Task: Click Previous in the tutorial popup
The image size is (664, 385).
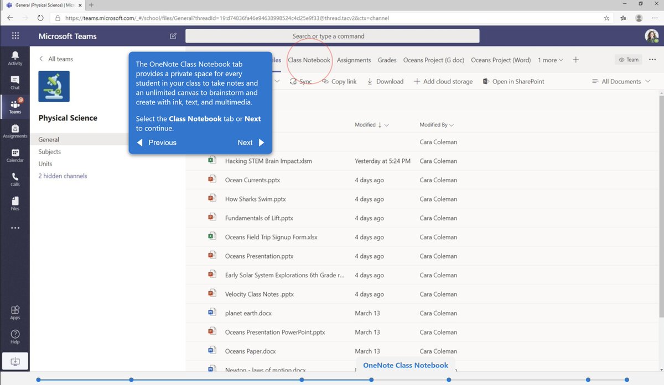Action: (x=157, y=143)
